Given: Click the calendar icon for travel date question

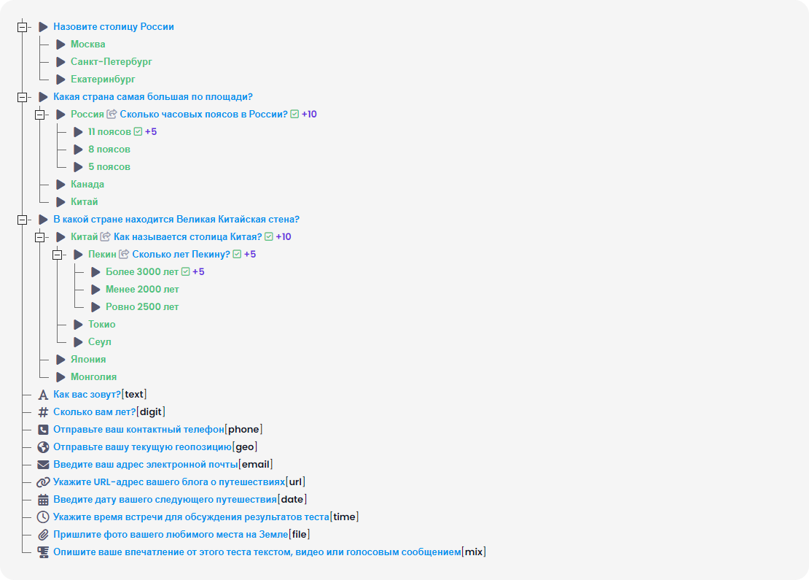Looking at the screenshot, I should pyautogui.click(x=43, y=500).
